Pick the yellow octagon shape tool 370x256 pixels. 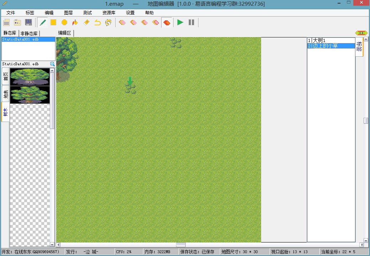point(64,22)
